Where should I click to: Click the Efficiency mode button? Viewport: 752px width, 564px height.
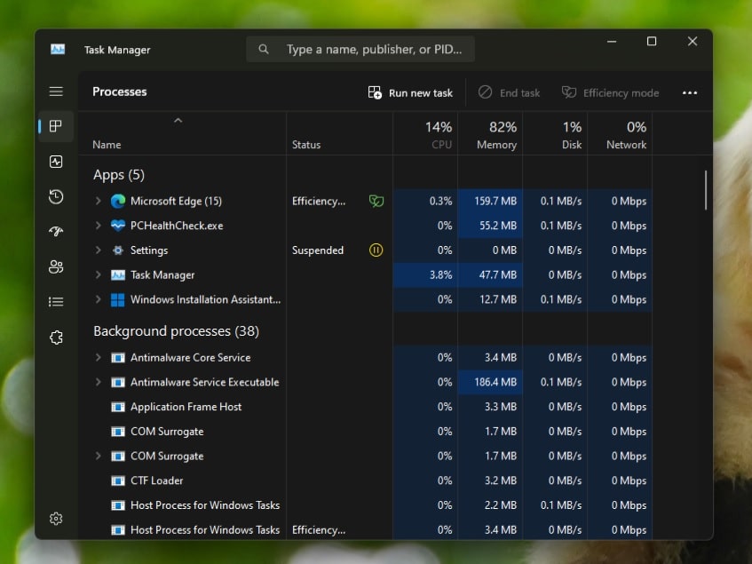(611, 92)
